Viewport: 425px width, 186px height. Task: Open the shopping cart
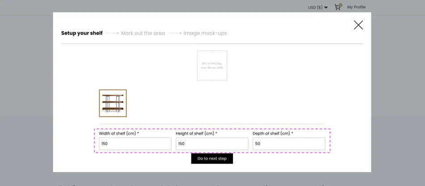click(x=337, y=8)
